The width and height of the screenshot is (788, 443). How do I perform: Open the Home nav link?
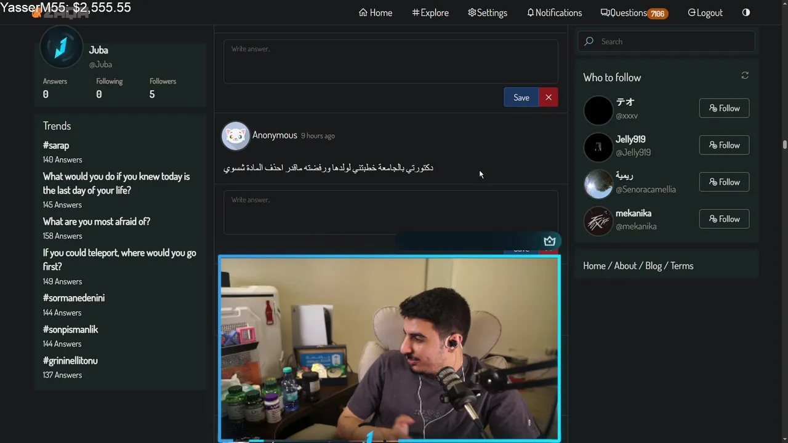click(376, 12)
